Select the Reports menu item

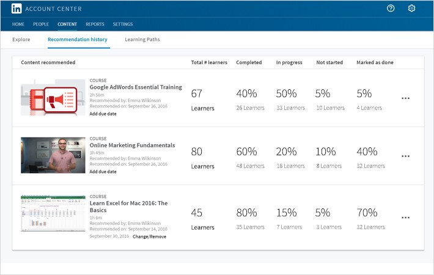coord(95,24)
